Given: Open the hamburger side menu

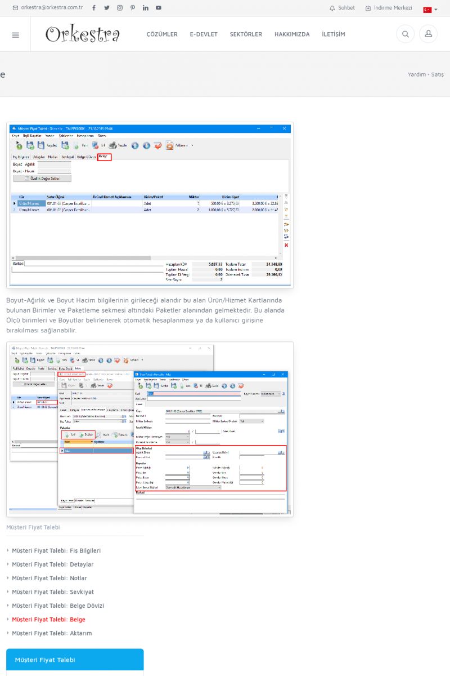Looking at the screenshot, I should pyautogui.click(x=15, y=34).
